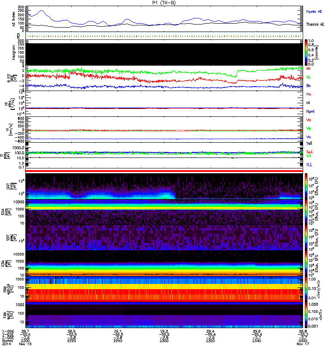Click the red Ne density legend label
328x350 pixels.
pos(308,94)
